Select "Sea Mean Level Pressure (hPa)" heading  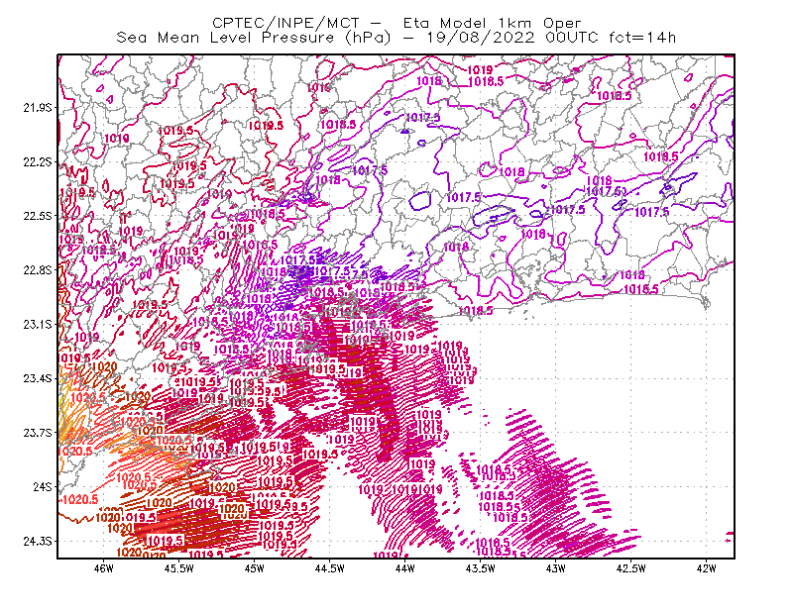254,38
